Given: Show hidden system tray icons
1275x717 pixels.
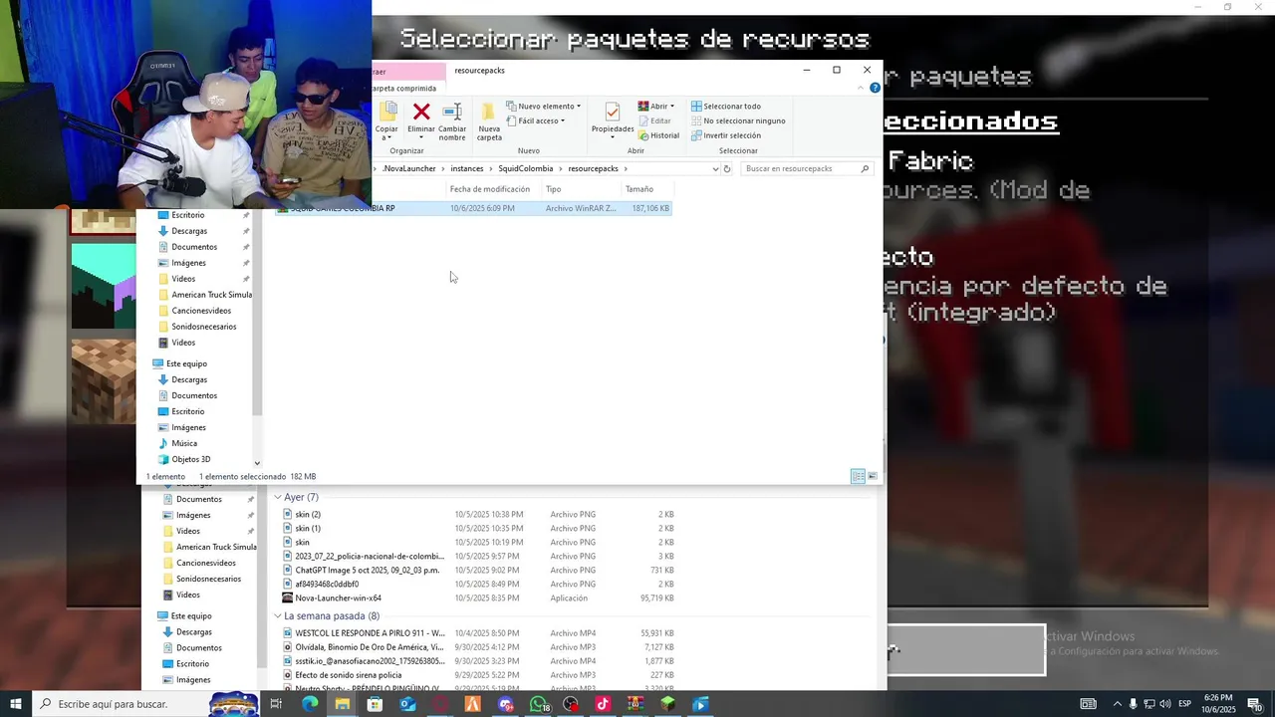Looking at the screenshot, I should coord(1117,704).
